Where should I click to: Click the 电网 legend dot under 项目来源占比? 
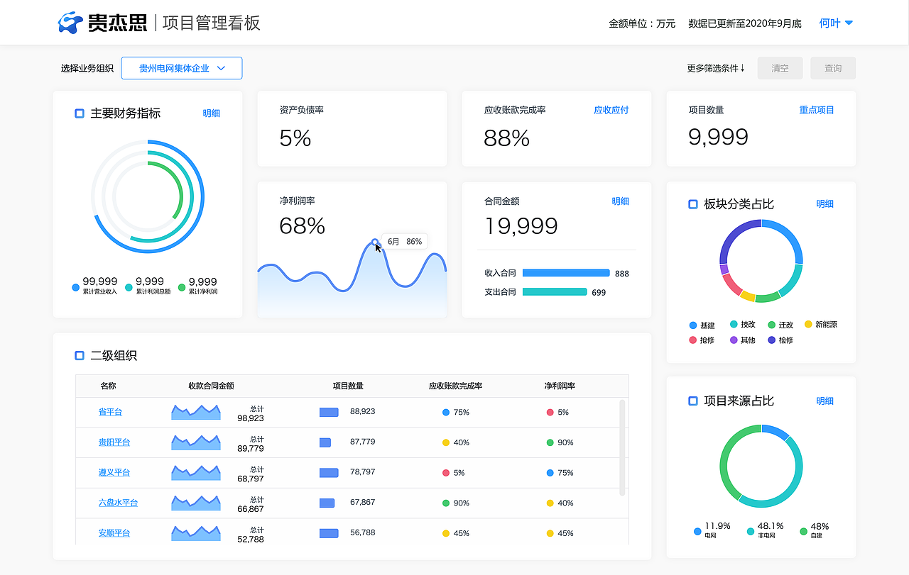coord(697,530)
